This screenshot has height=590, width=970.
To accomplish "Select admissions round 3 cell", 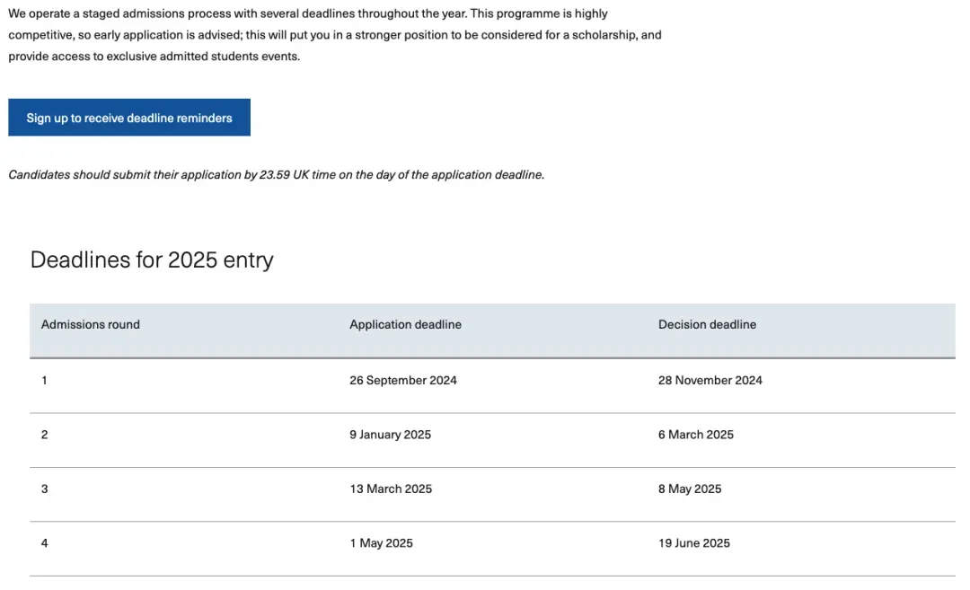I will click(x=45, y=489).
